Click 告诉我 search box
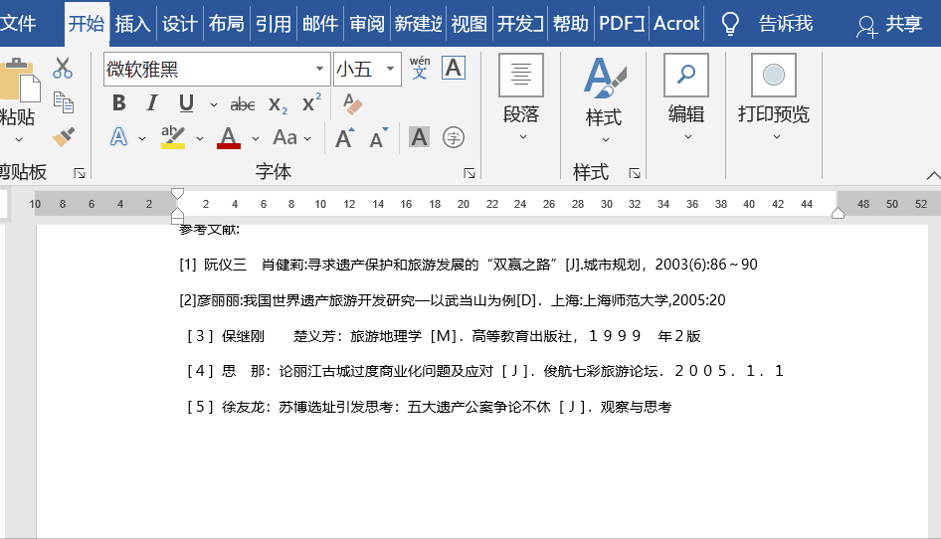941x539 pixels. click(x=786, y=24)
